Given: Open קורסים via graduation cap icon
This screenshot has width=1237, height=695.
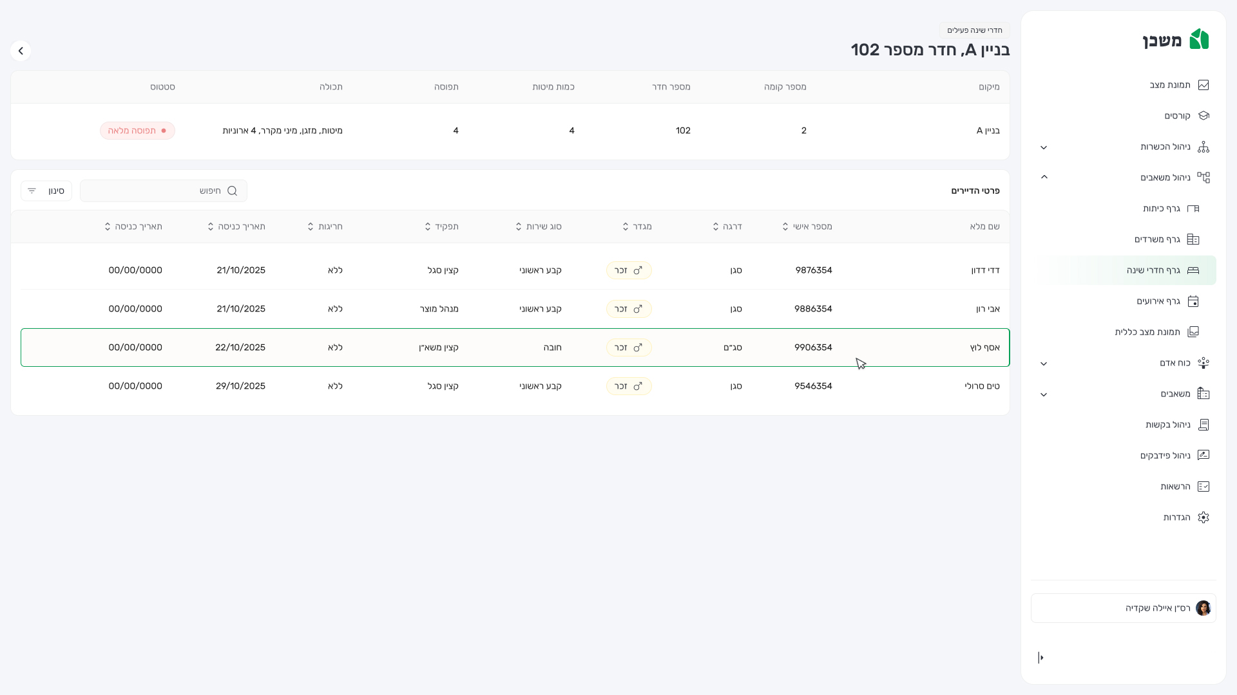Looking at the screenshot, I should click(1203, 116).
